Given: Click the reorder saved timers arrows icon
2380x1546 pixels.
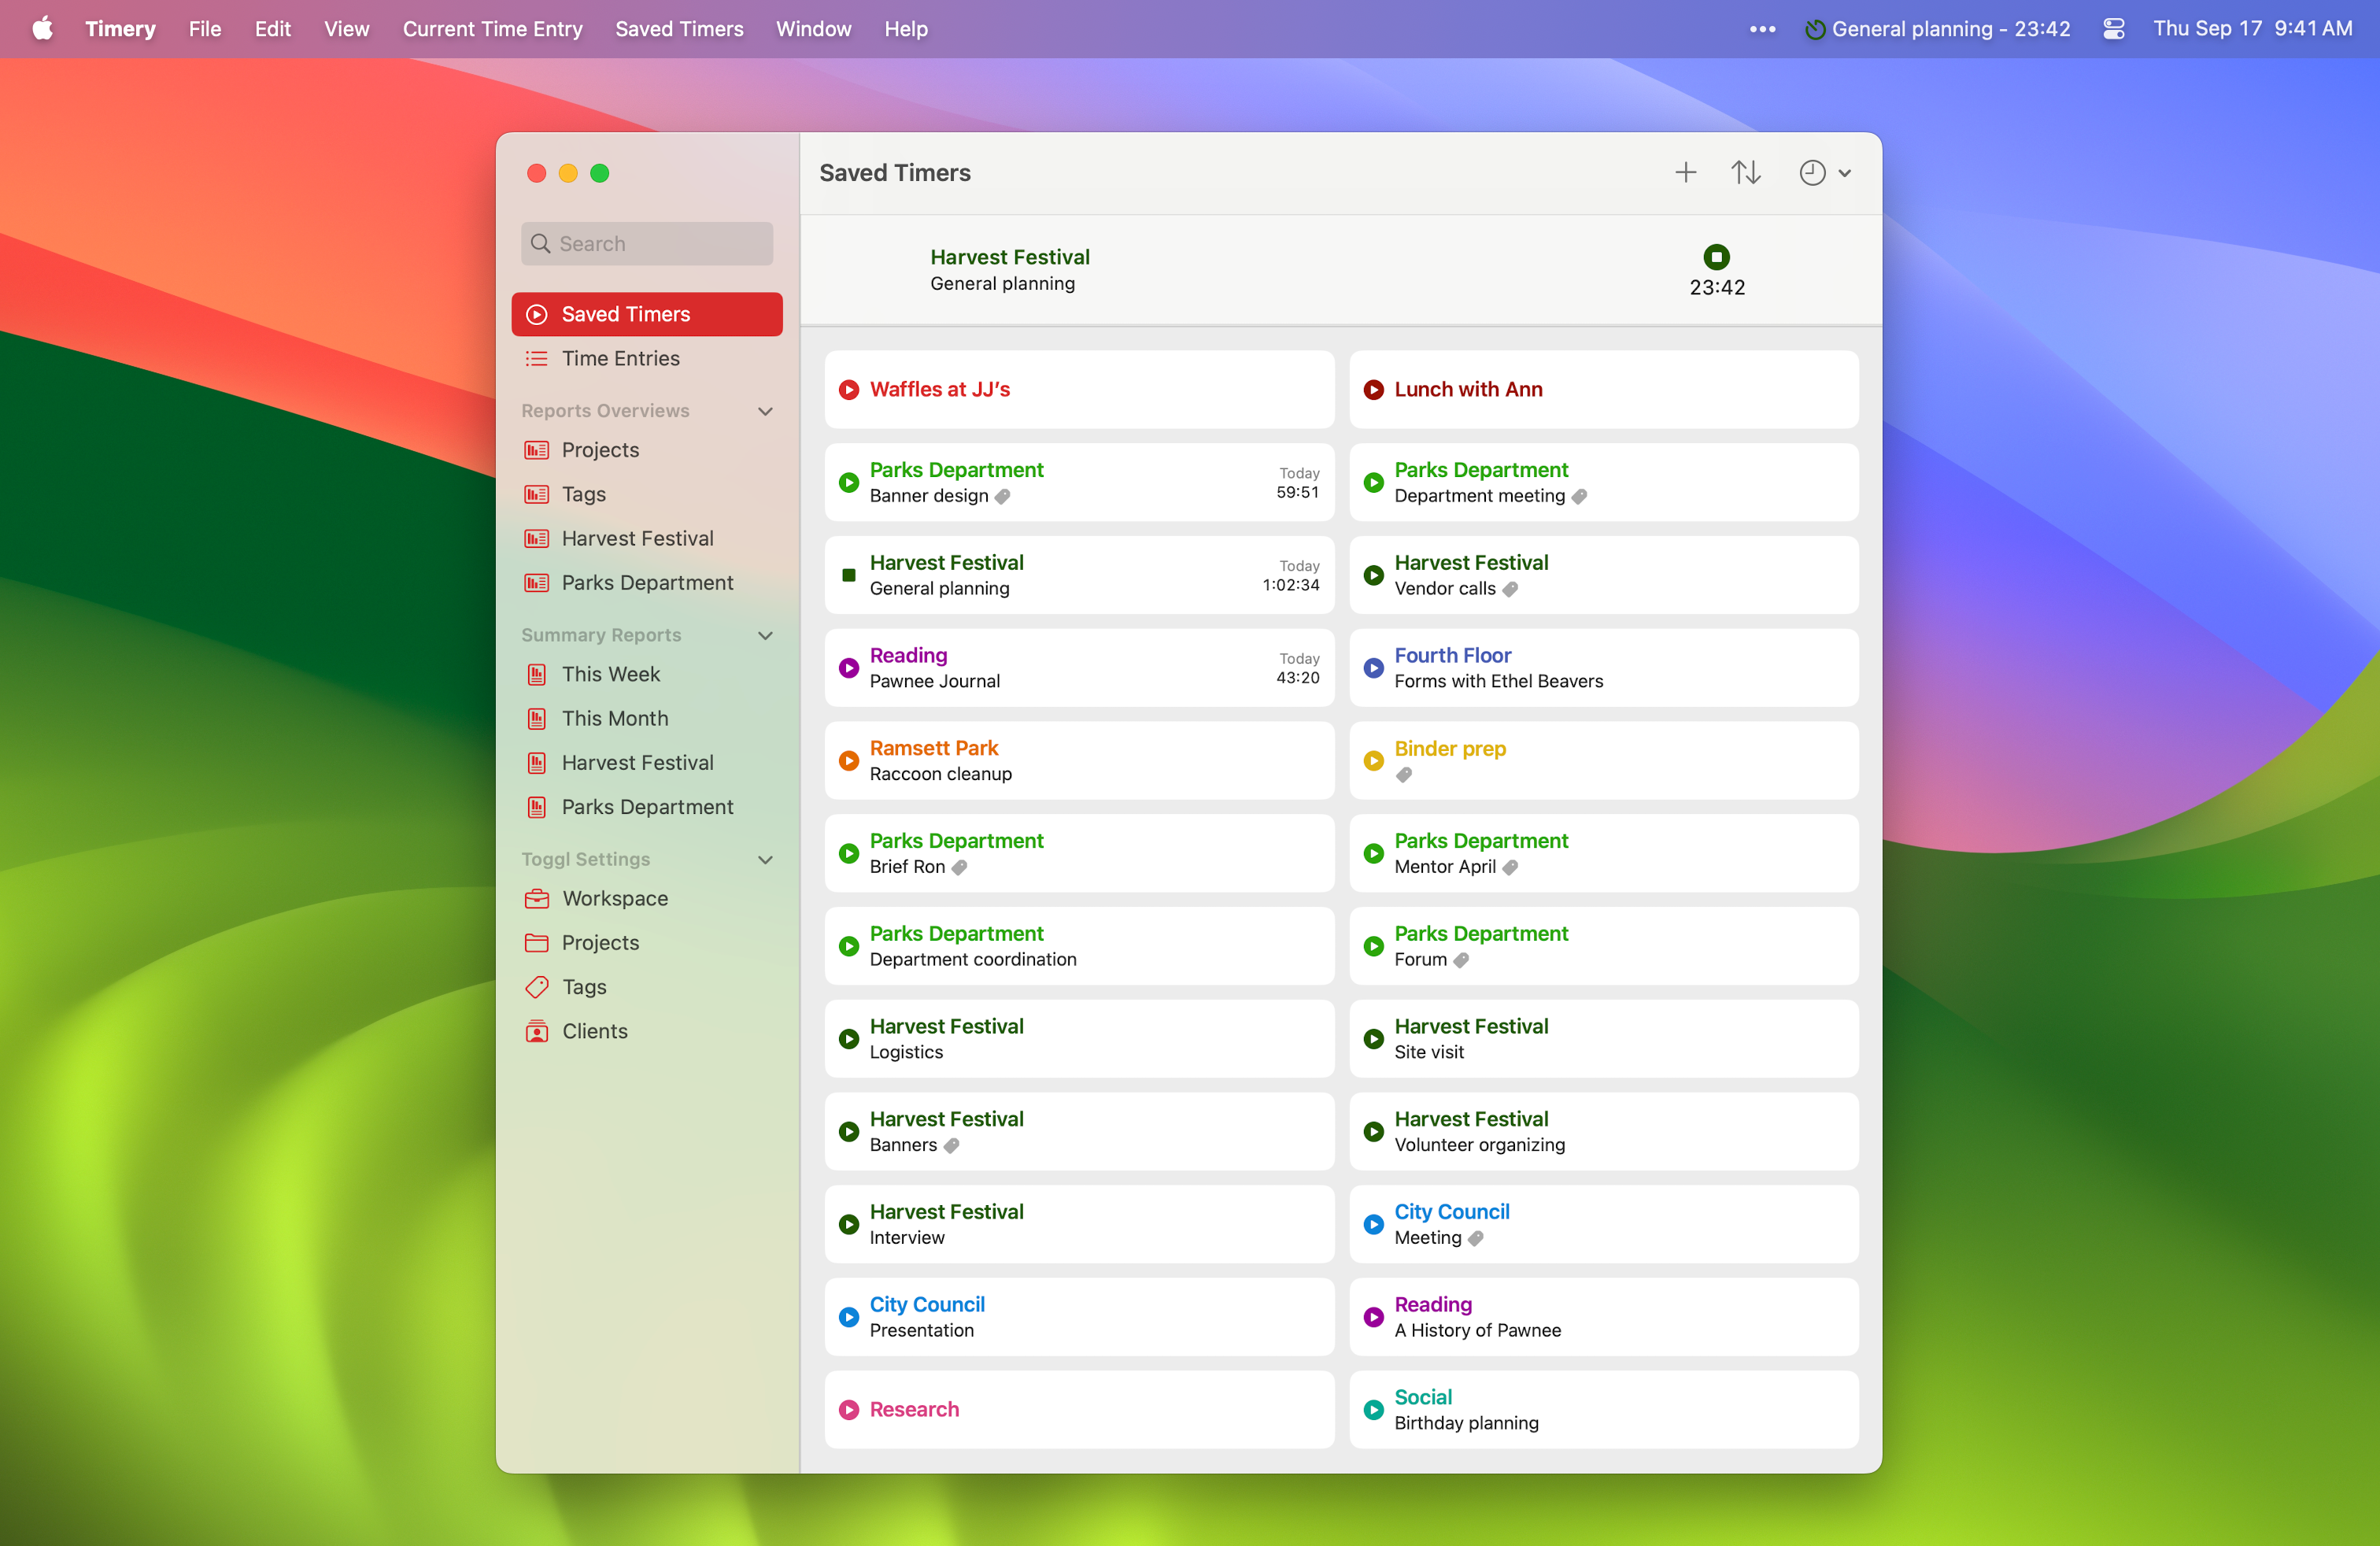Looking at the screenshot, I should coord(1746,173).
